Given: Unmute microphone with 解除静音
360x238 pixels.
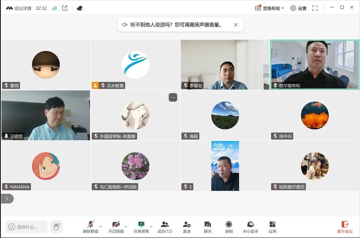Looking at the screenshot, I should tap(91, 227).
